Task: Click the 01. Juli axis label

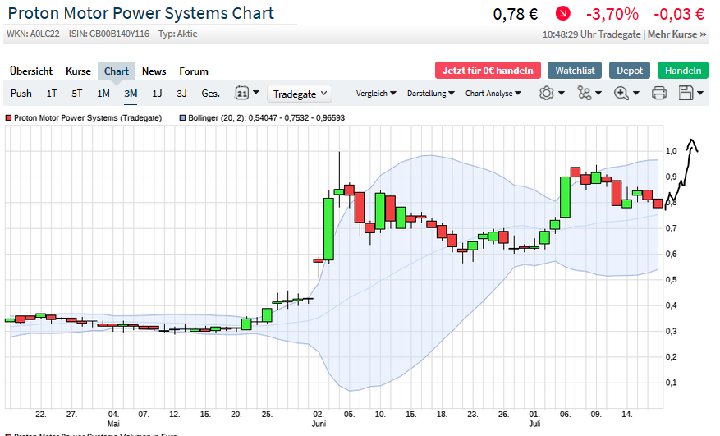Action: (534, 419)
